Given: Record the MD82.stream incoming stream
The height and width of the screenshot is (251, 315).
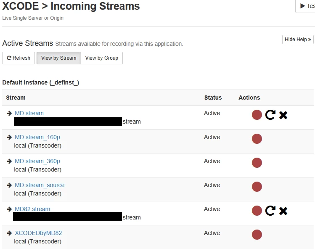Looking at the screenshot, I should 257,211.
